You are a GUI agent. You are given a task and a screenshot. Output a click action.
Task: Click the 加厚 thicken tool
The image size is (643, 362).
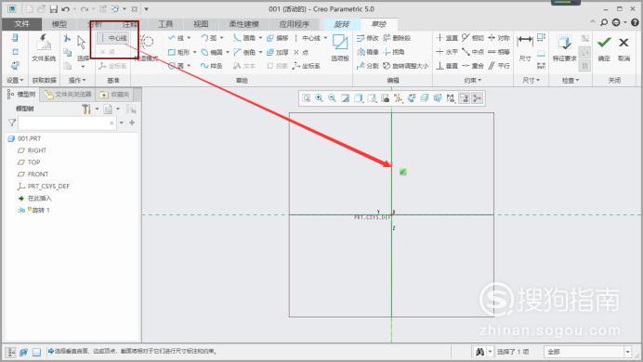click(278, 52)
